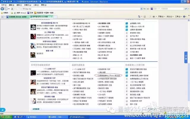Click the 伤感歌曲11月排行榜 heading
The width and height of the screenshot is (190, 119).
tap(135, 65)
